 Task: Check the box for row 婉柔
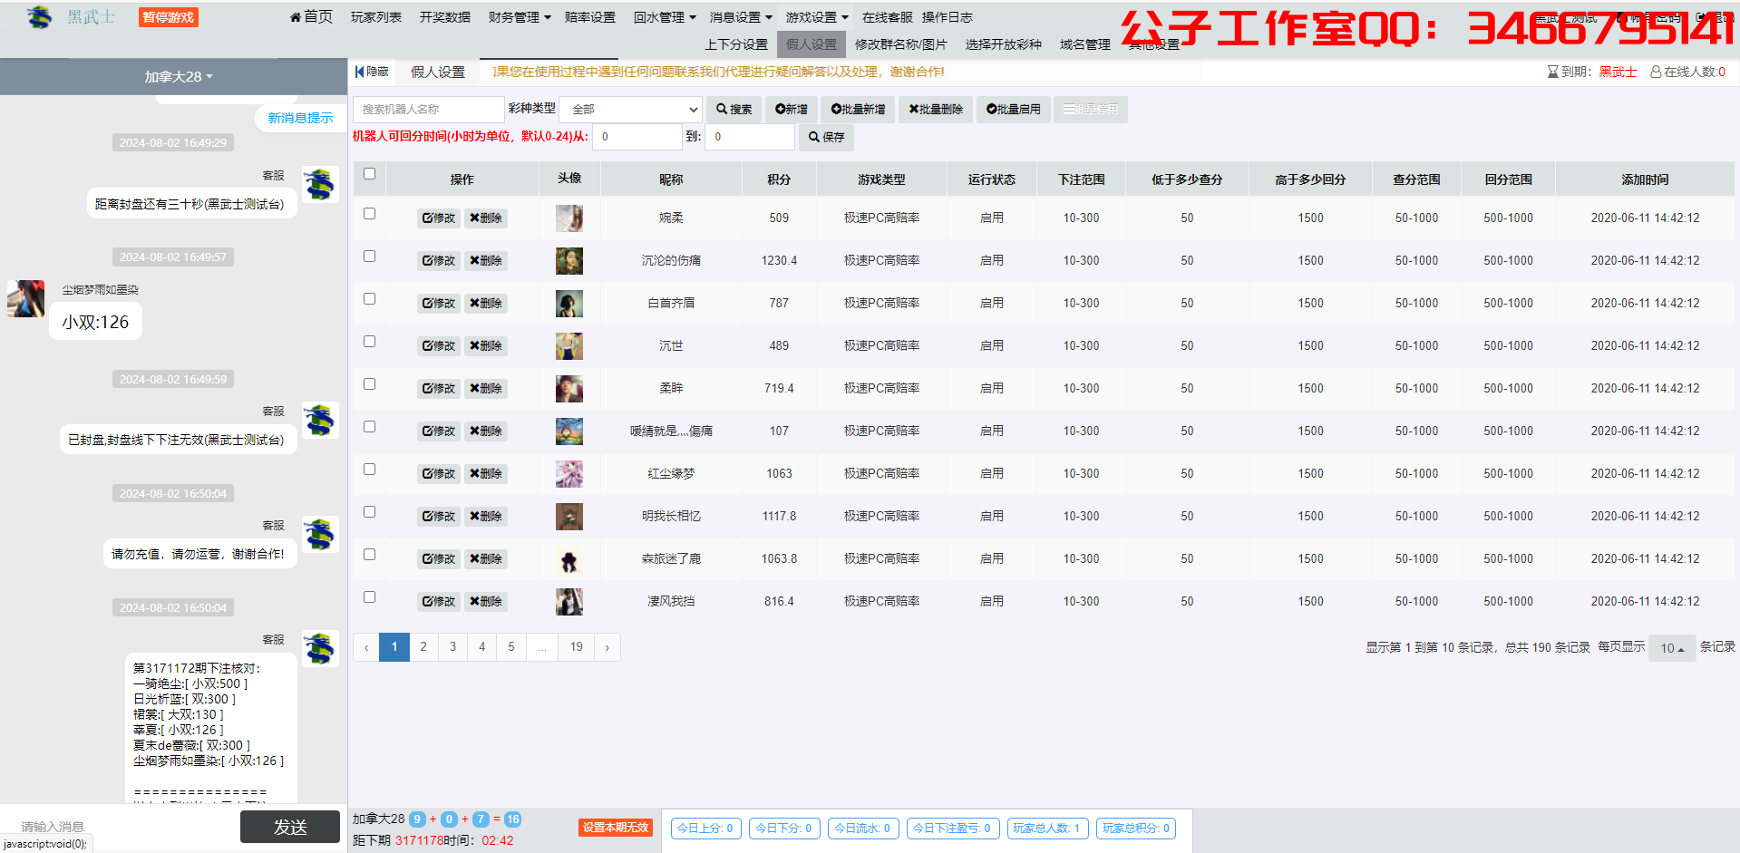(x=369, y=214)
